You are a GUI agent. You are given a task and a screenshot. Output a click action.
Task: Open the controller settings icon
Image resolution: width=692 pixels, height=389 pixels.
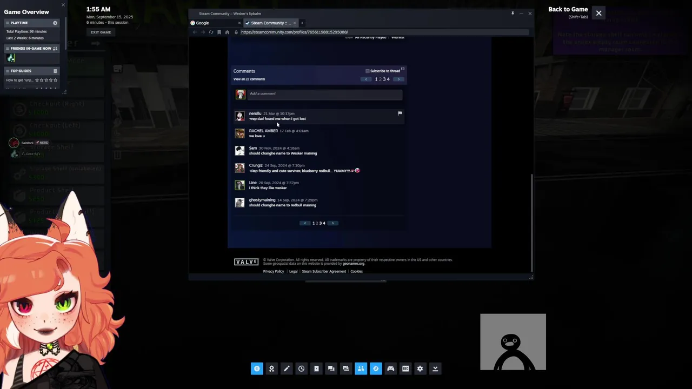pos(390,368)
